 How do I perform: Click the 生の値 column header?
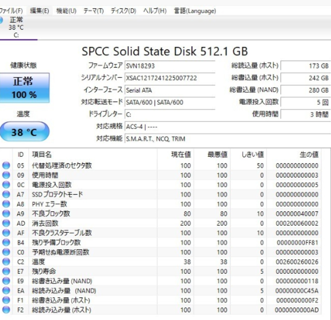coord(309,154)
